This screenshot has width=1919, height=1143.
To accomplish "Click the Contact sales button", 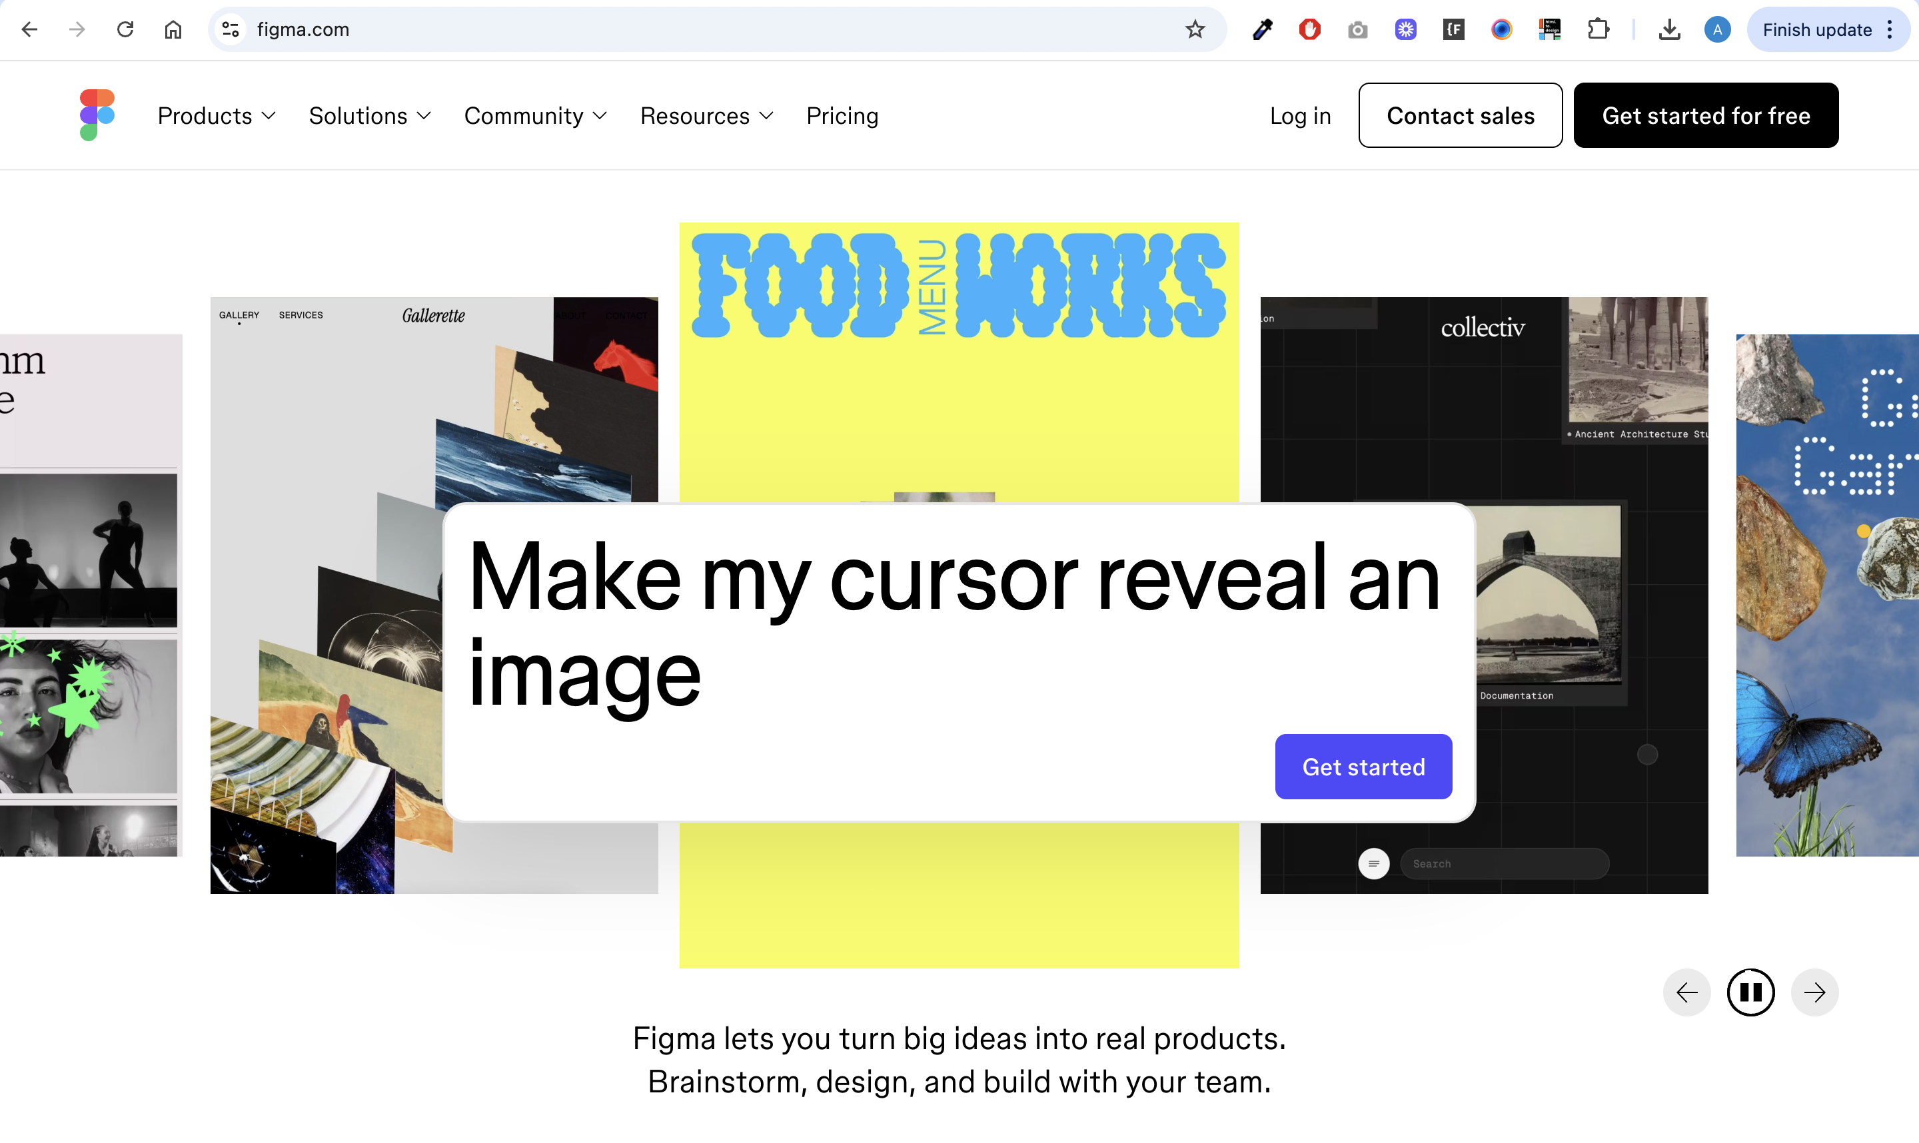I will click(x=1460, y=115).
